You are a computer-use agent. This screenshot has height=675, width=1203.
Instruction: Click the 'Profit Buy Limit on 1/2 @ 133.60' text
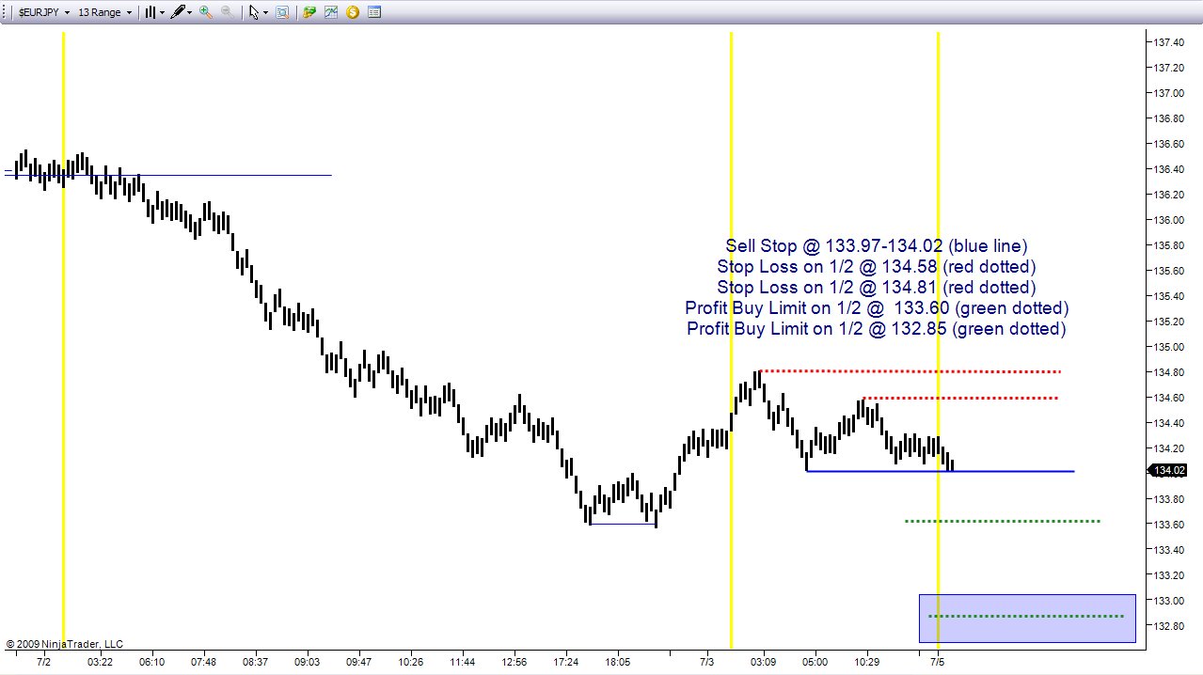click(877, 308)
